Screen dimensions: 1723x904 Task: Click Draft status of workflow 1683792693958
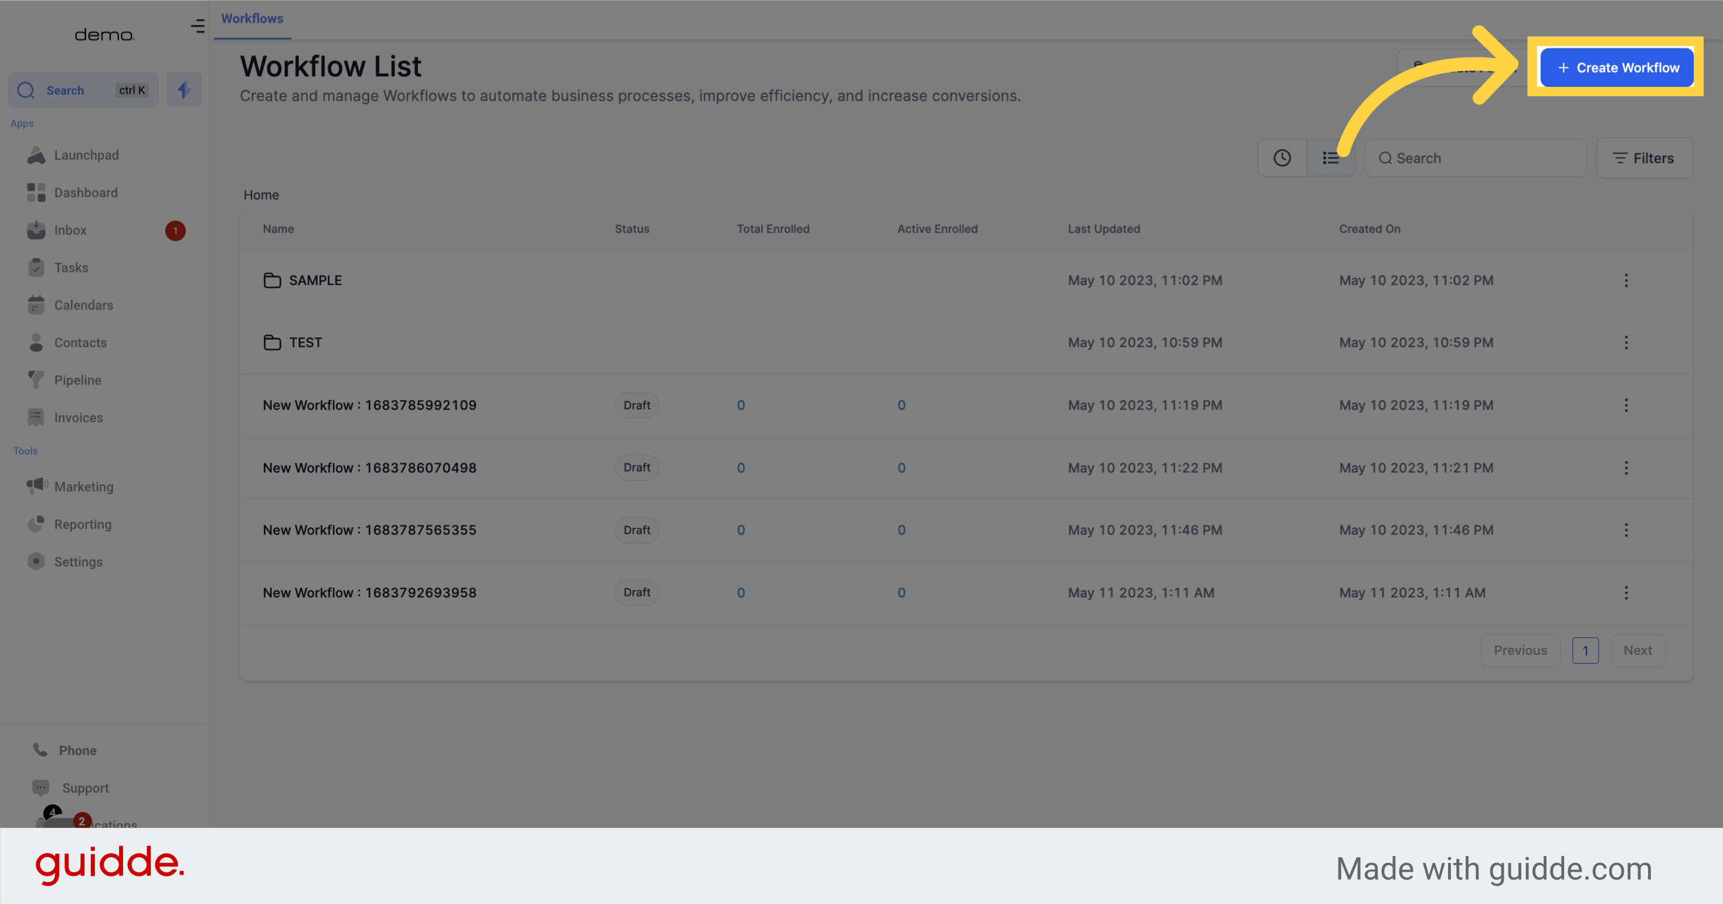637,593
